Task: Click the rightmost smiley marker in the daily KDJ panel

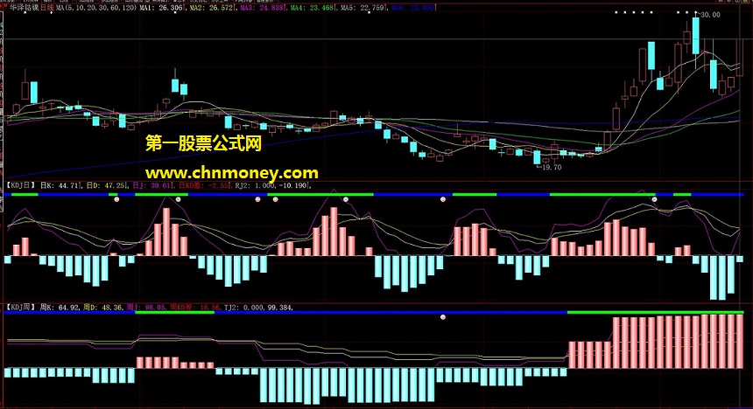Action: click(x=654, y=199)
